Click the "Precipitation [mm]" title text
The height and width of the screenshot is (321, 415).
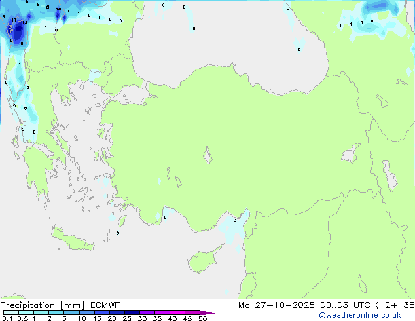(x=43, y=305)
